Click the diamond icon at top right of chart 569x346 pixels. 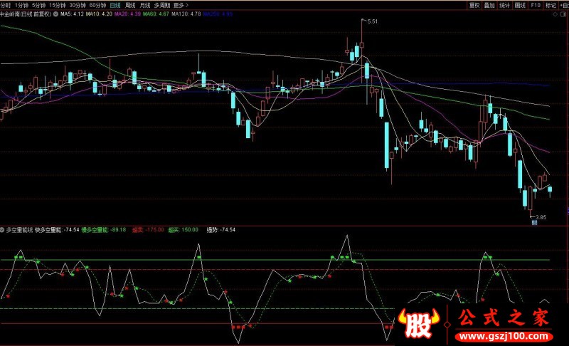(x=555, y=14)
